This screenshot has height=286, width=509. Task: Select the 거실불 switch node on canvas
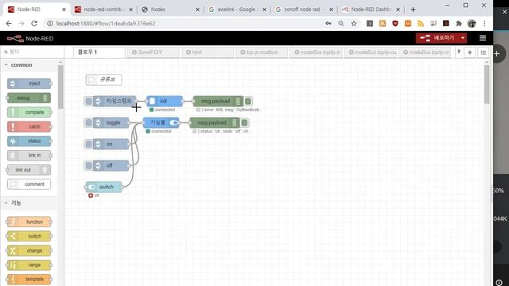tap(161, 122)
